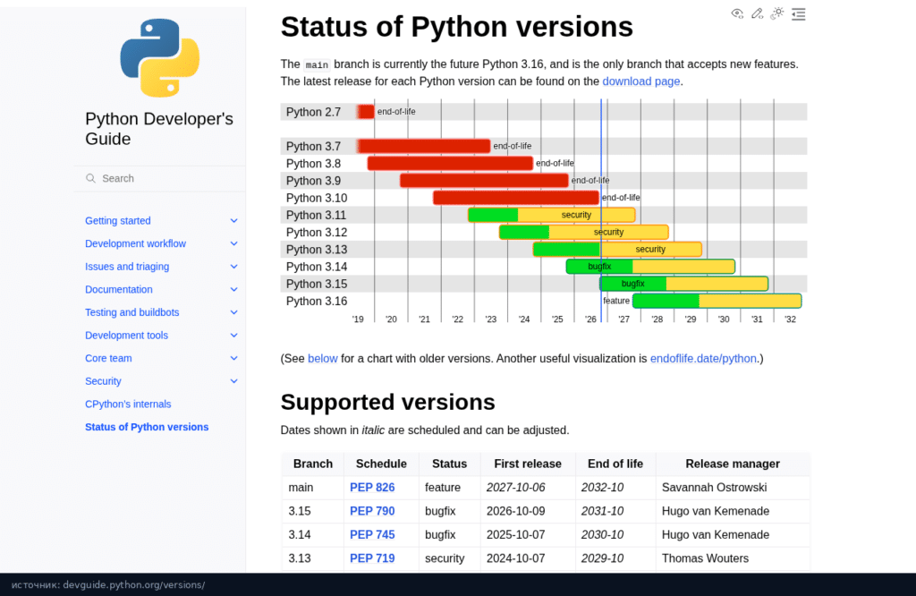916x596 pixels.
Task: Click Python 3.11 yellow security bar
Action: point(576,215)
